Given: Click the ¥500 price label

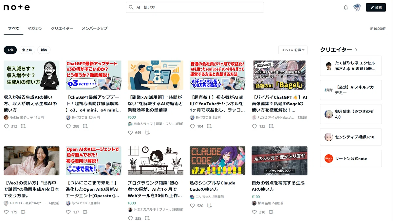Looking at the screenshot, I should [x=132, y=117].
